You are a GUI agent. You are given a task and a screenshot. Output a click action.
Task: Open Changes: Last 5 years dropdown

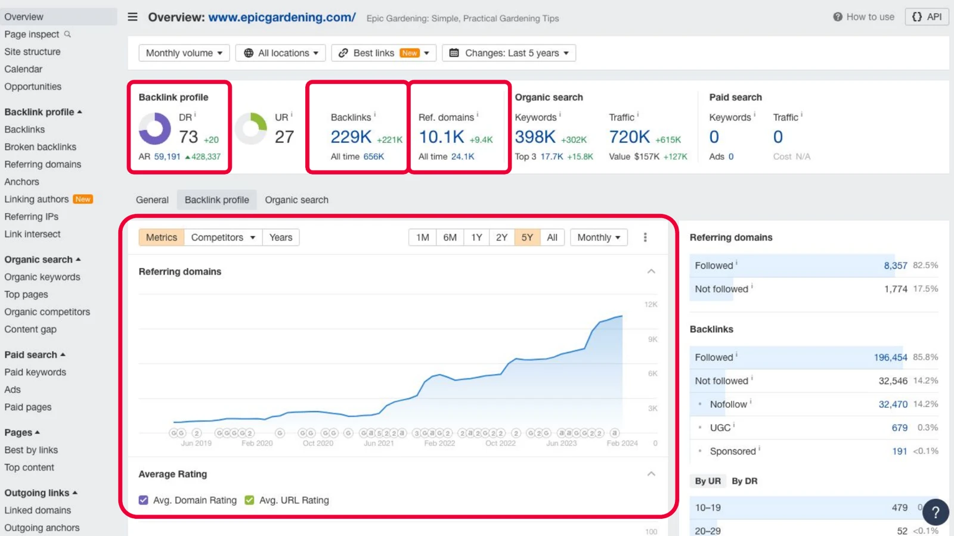(509, 53)
